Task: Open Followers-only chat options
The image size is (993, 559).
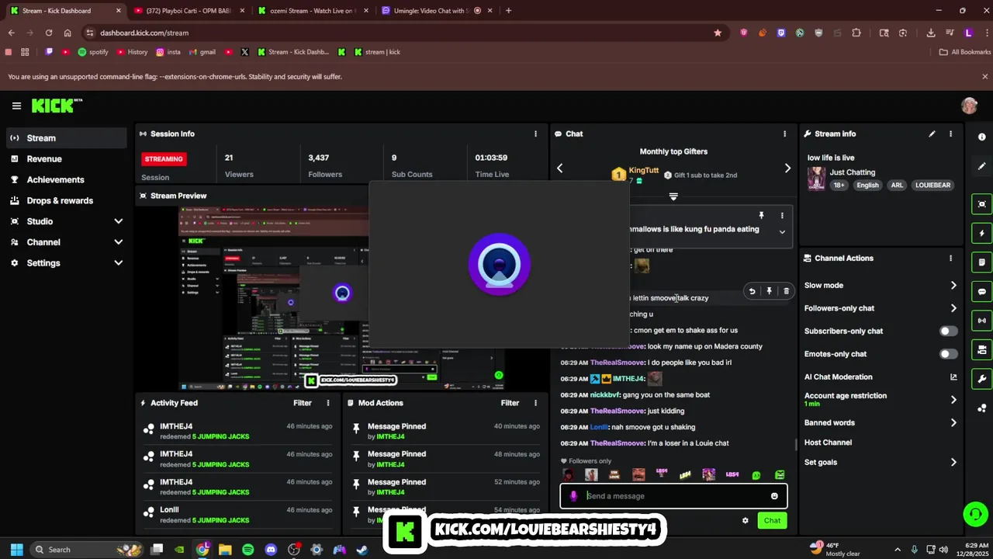Action: [881, 308]
